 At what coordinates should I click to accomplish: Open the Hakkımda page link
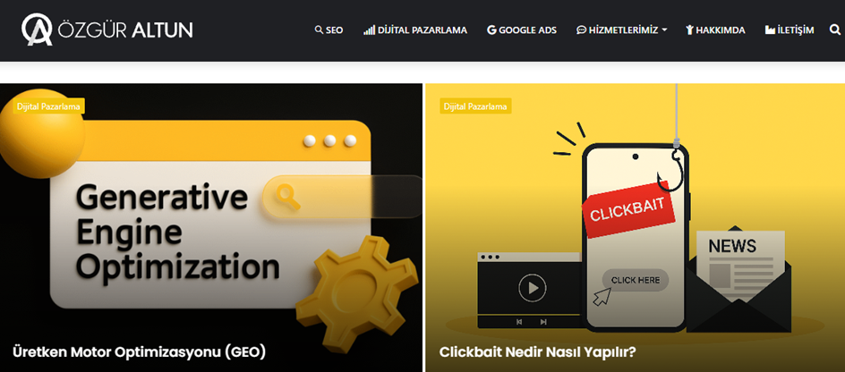coord(721,30)
